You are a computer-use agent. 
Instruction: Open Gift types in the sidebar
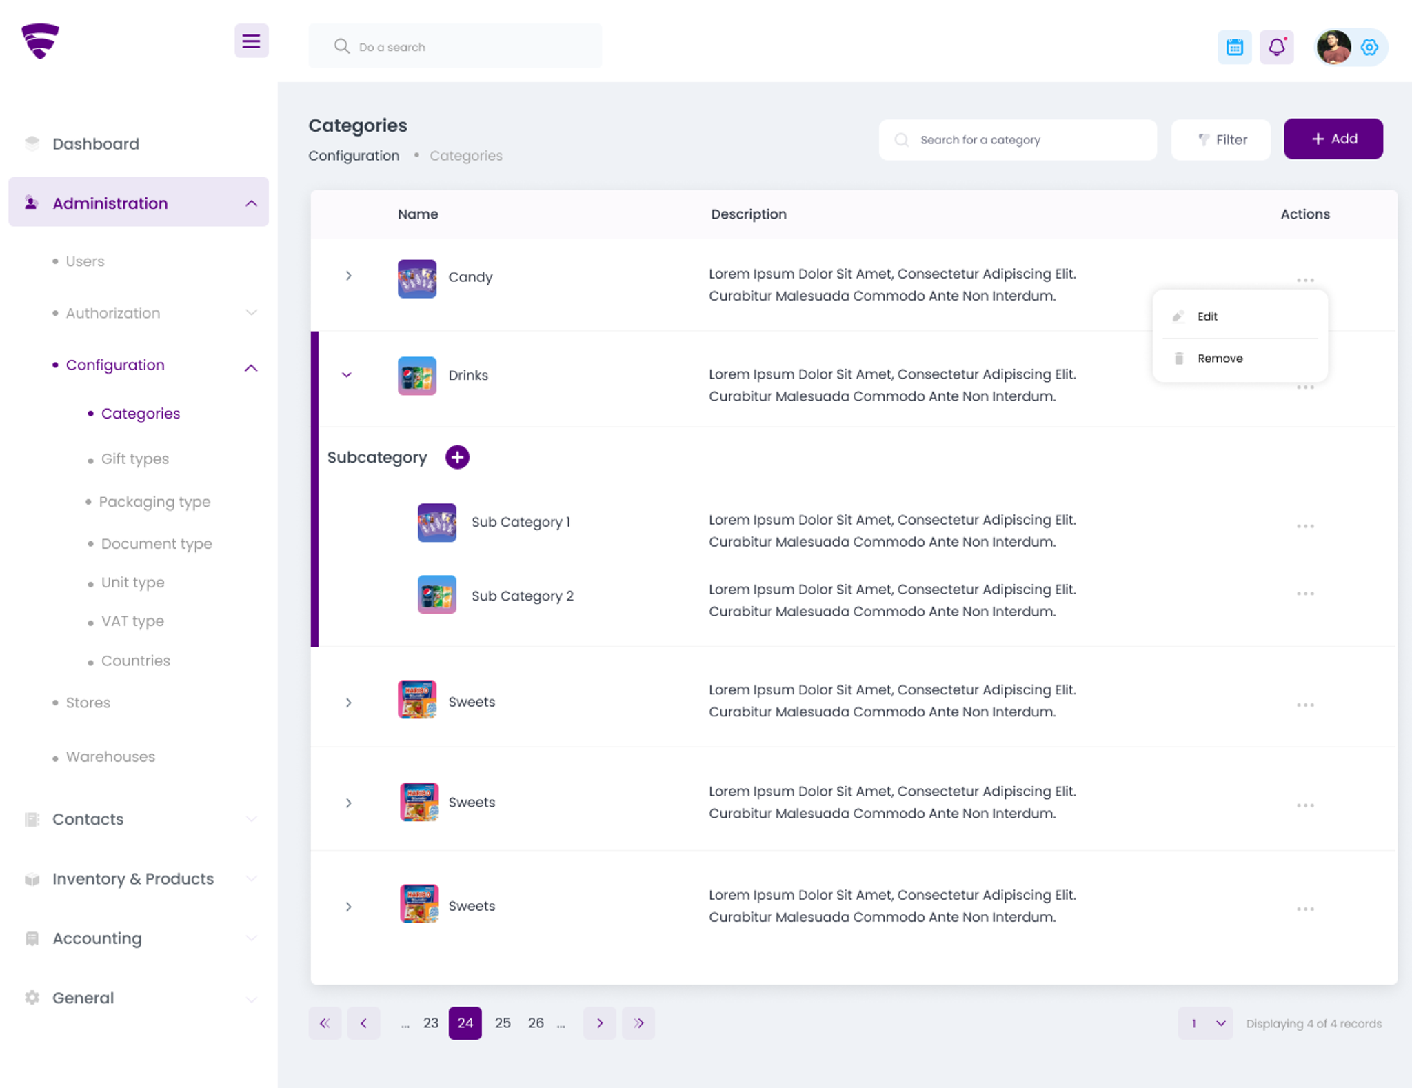[x=135, y=459]
